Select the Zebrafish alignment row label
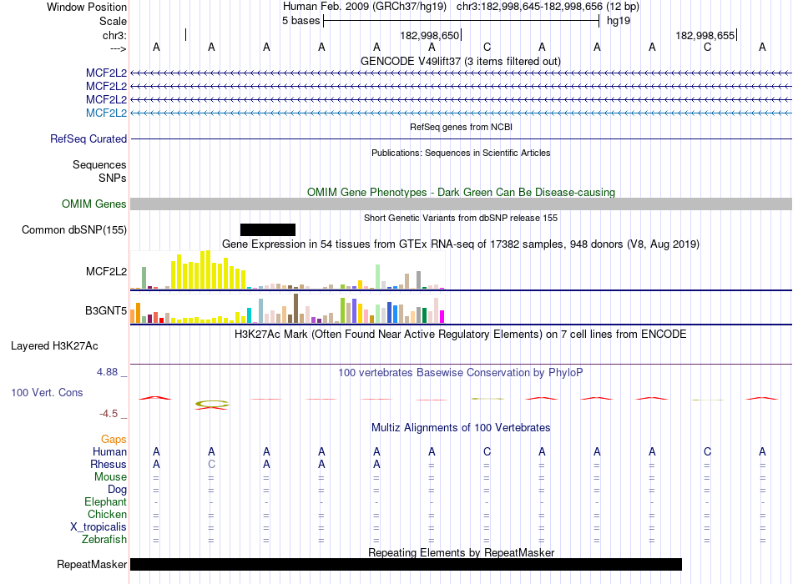This screenshot has height=584, width=793. coord(104,540)
